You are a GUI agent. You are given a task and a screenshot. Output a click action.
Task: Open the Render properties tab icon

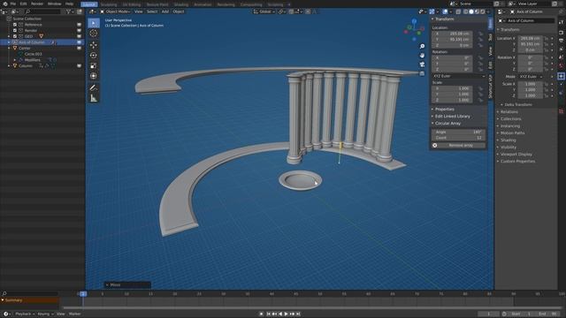click(561, 33)
